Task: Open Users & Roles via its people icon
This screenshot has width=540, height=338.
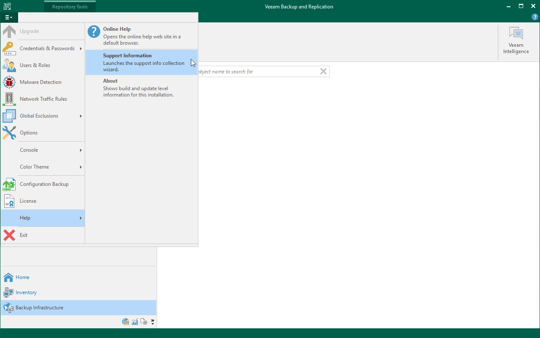Action: pyautogui.click(x=9, y=65)
